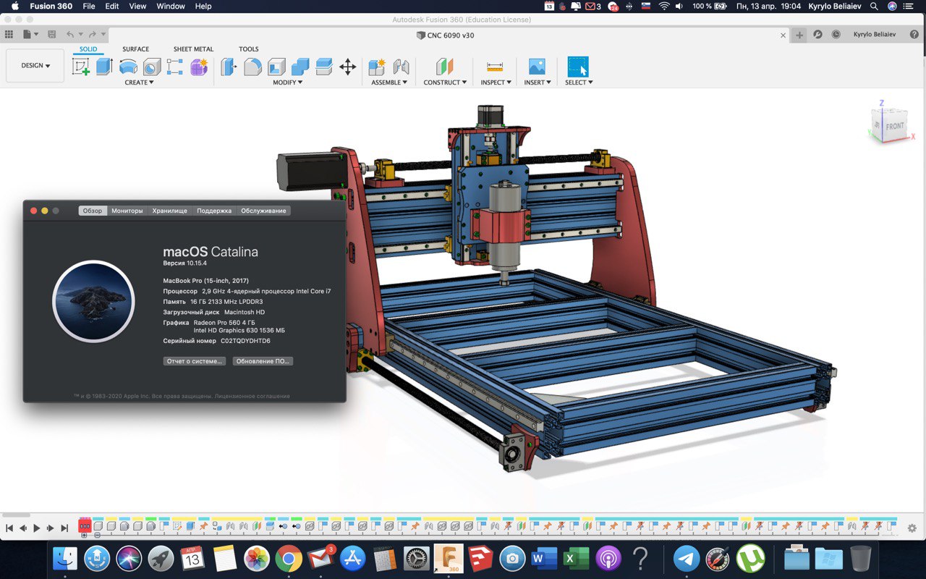Click the FRONT face of the ViewCube
Screen dimensions: 926x579
[894, 126]
